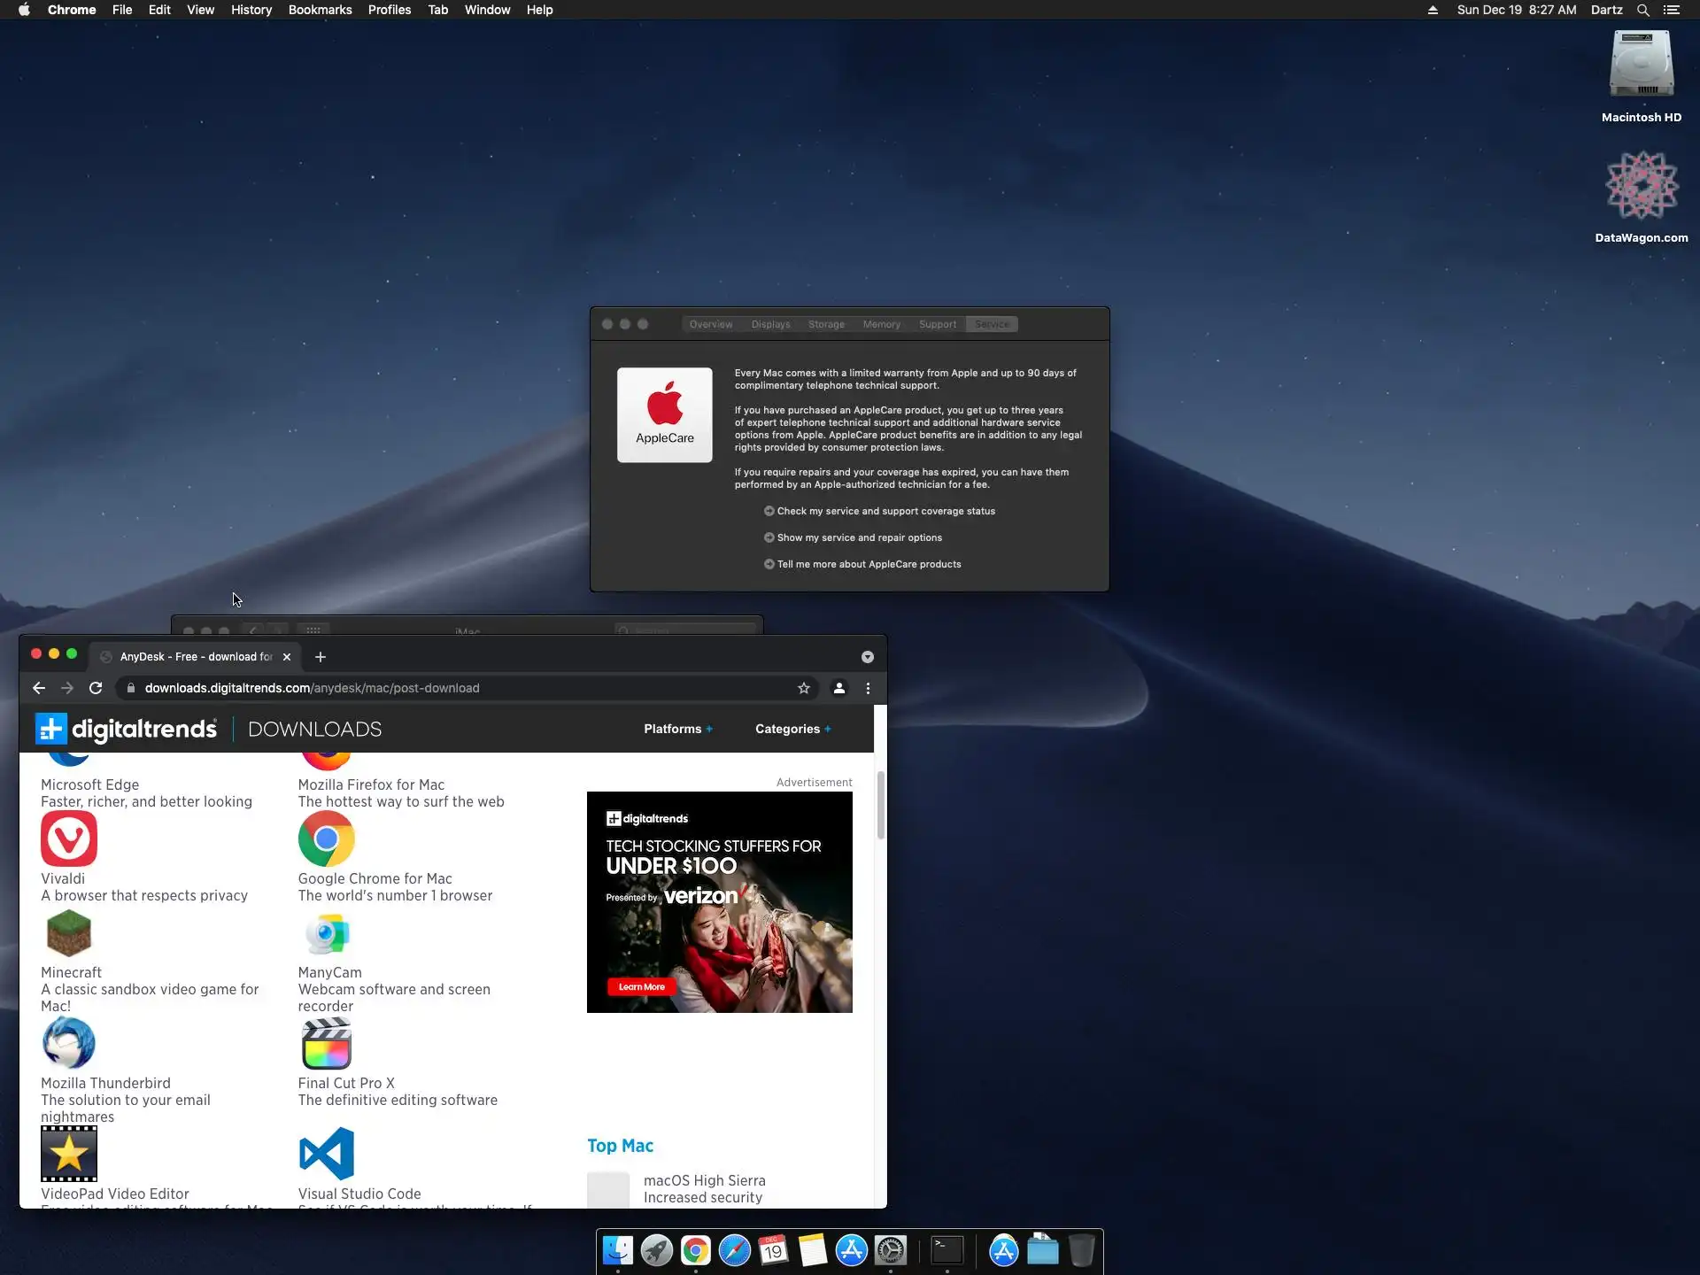Switch to the Storage tab
This screenshot has height=1275, width=1700.
coord(825,324)
